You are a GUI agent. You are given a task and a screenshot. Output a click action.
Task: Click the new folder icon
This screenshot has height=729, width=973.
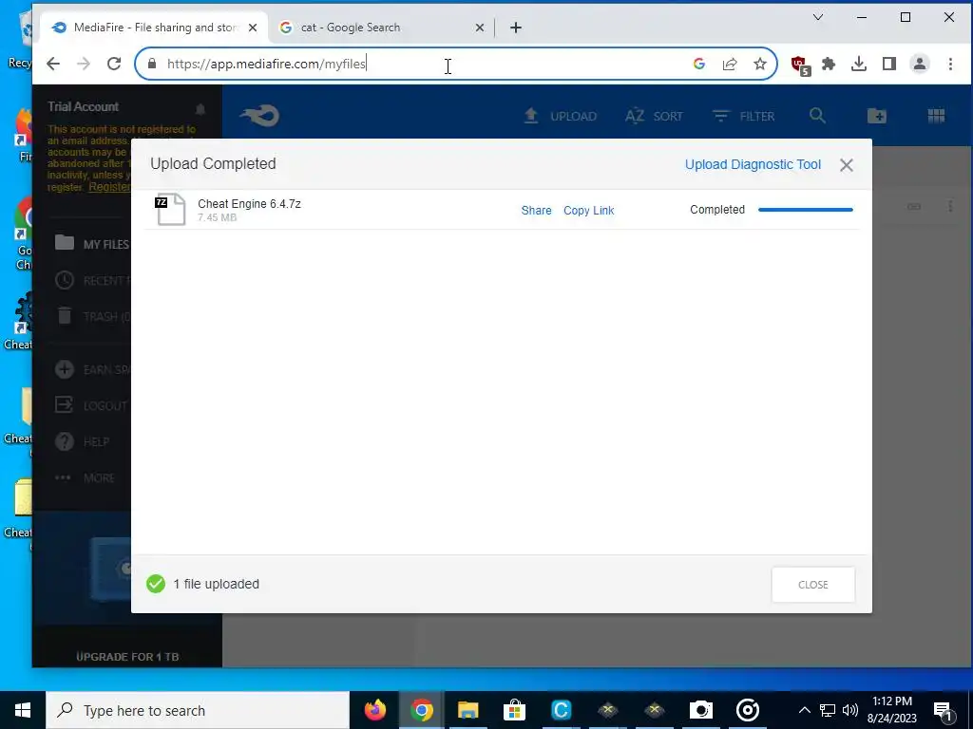click(876, 115)
